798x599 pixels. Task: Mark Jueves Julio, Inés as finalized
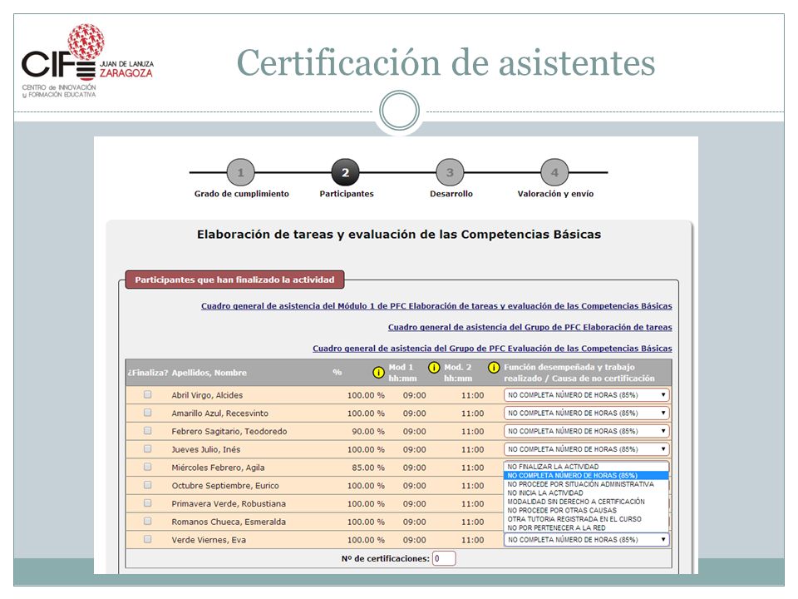click(148, 448)
